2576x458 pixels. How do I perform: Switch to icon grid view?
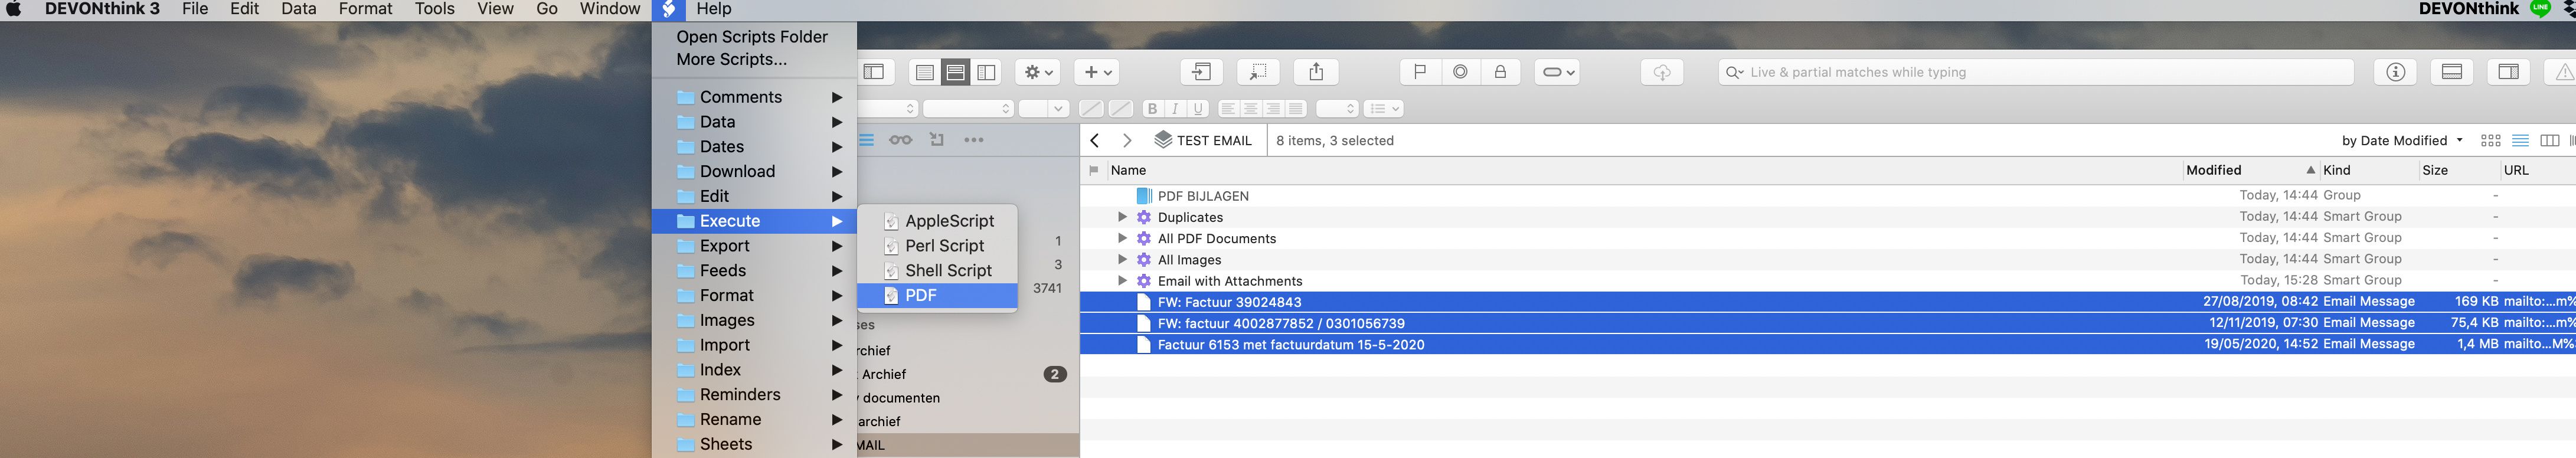pyautogui.click(x=2491, y=140)
